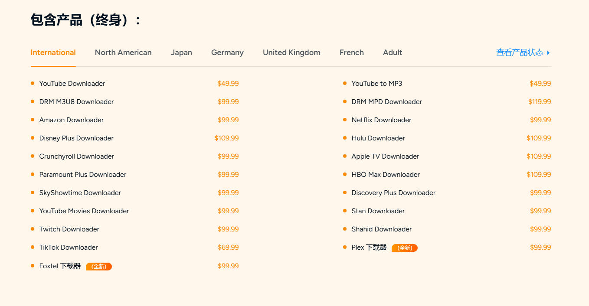Click the DRM M3U8 Downloader item
Image resolution: width=589 pixels, height=306 pixels.
[x=76, y=102]
